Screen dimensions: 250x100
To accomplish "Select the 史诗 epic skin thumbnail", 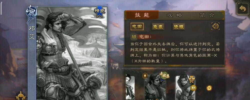I will 185,88.
